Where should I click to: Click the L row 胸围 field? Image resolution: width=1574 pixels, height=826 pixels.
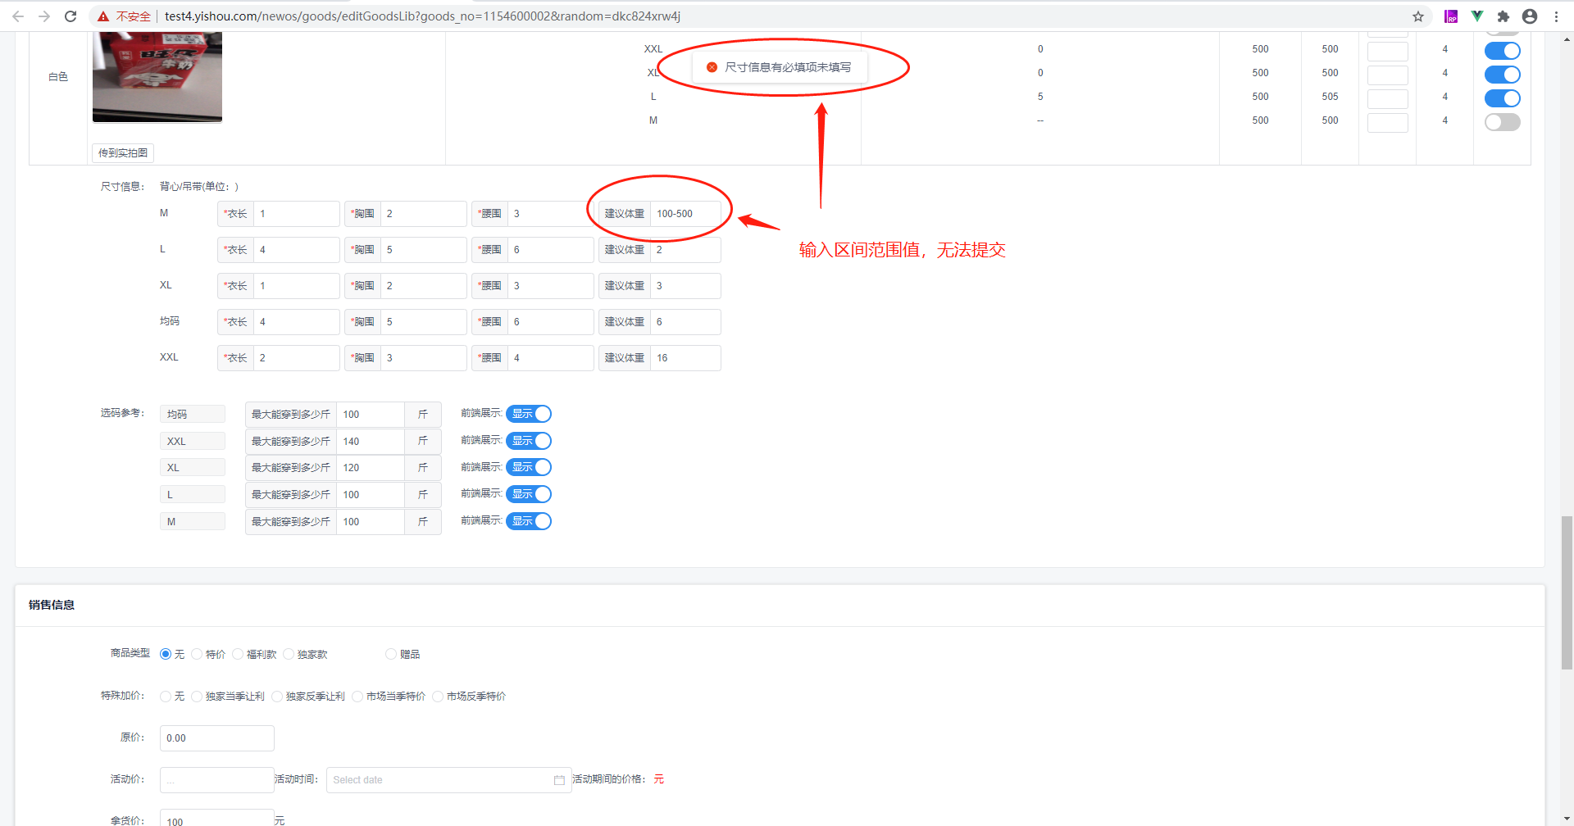point(423,250)
